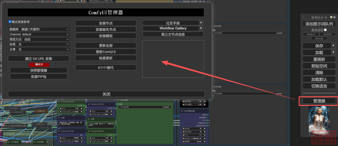Click the 关闭 button in manager dialog
The width and height of the screenshot is (338, 146).
point(106,94)
